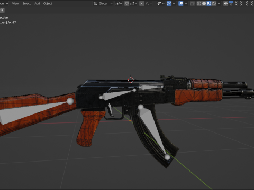Toggle viewport gizmos display
254x190 pixels.
click(x=169, y=3)
